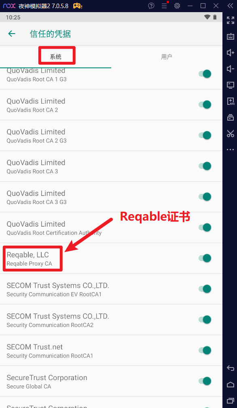Open QuoVadis Root CA 3 G3 entry
Image resolution: width=237 pixels, height=408 pixels.
pyautogui.click(x=111, y=197)
